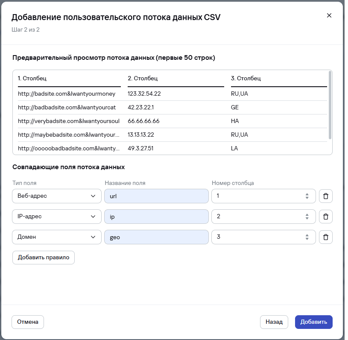
Task: Click the HA country cell
Action: [235, 121]
